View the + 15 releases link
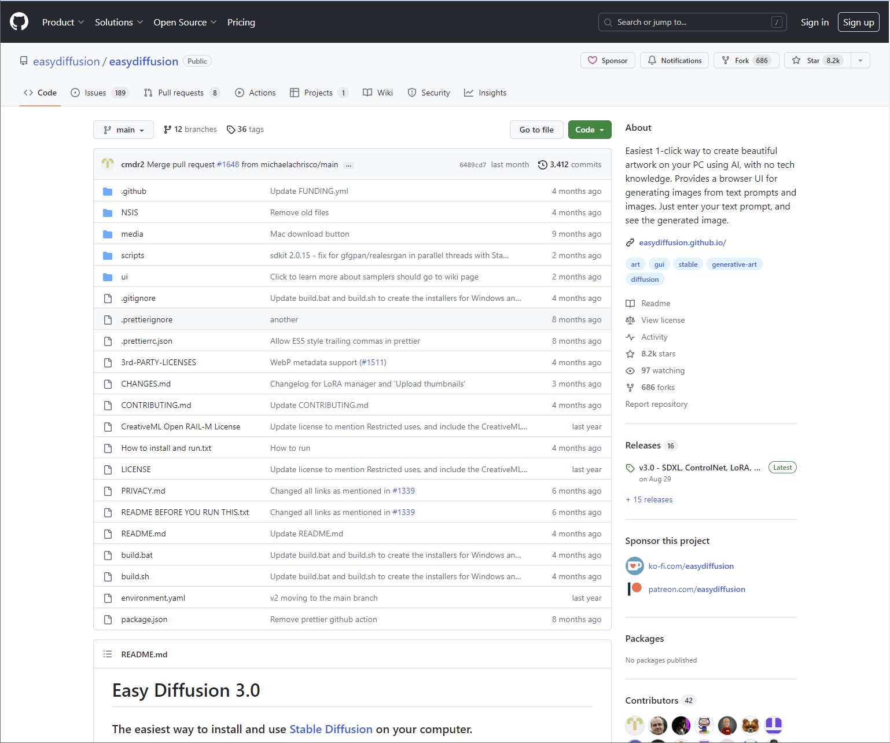This screenshot has height=743, width=890. tap(649, 499)
